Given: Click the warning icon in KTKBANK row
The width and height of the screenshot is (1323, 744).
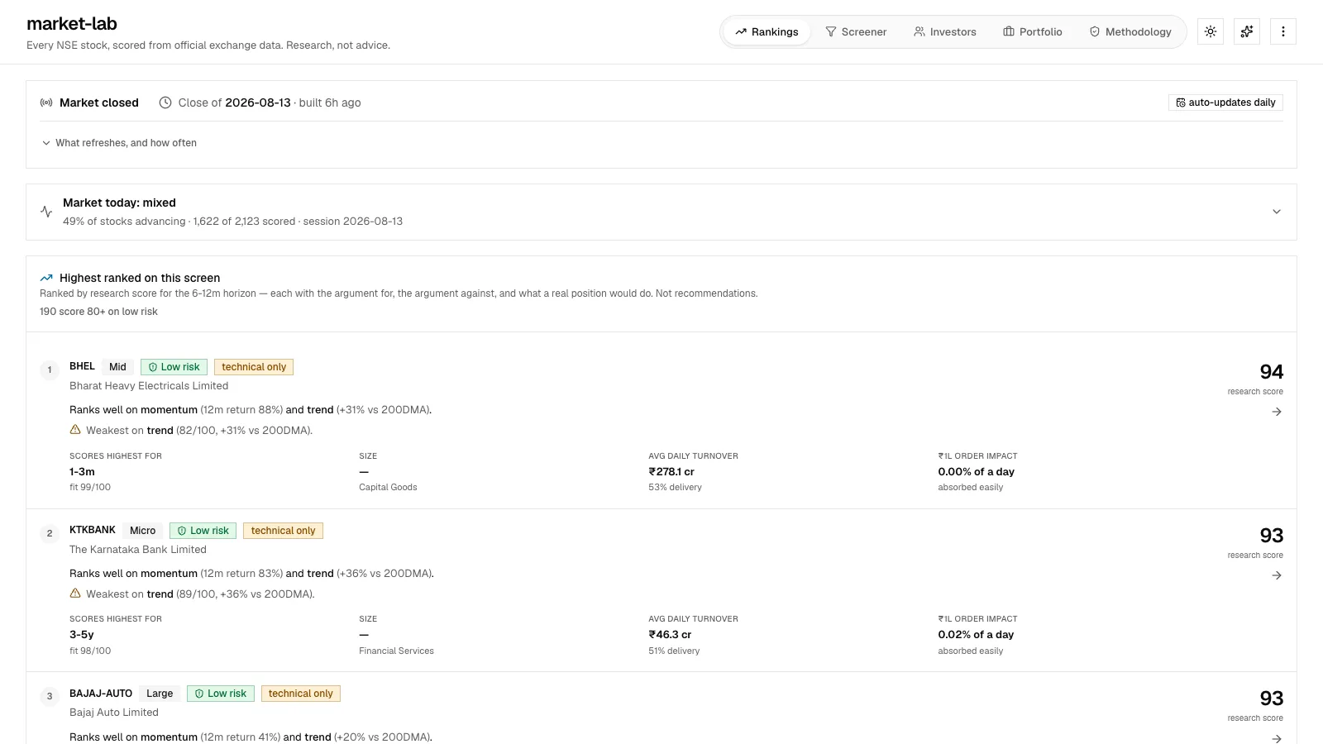Looking at the screenshot, I should coord(75,594).
